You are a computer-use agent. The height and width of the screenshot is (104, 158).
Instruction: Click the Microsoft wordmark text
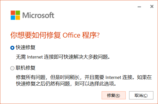pos(38,15)
